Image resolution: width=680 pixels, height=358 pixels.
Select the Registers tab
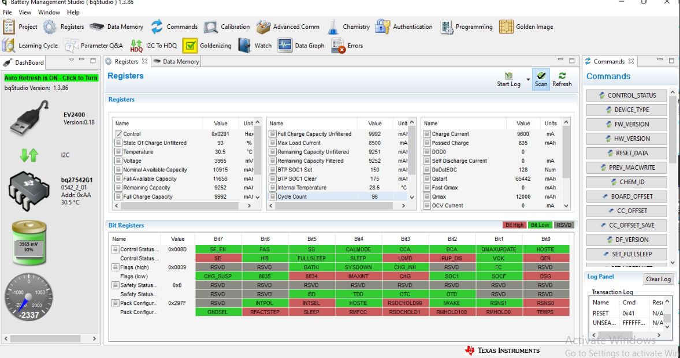tap(126, 62)
